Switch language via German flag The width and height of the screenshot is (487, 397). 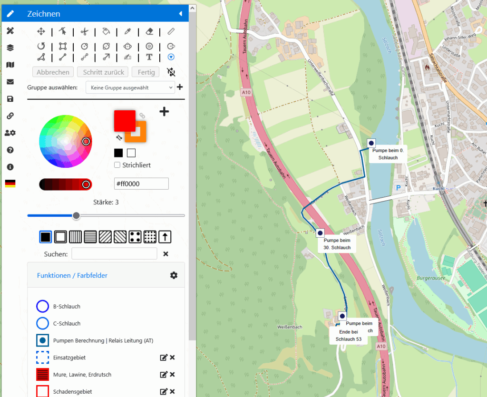[10, 184]
